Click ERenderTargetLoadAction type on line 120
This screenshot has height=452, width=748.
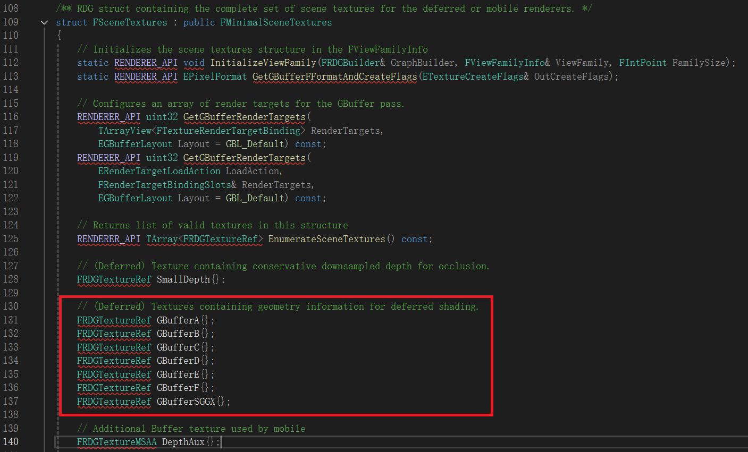[x=159, y=171]
